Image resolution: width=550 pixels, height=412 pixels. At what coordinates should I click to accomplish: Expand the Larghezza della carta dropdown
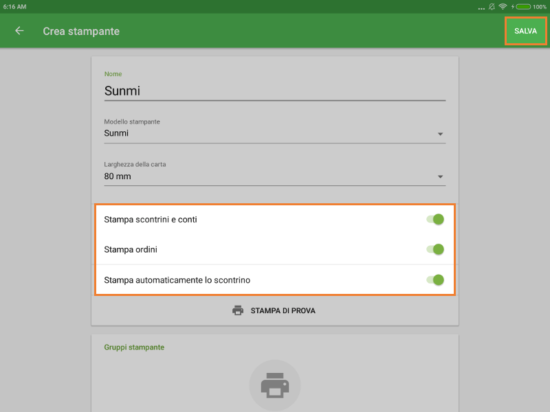tap(274, 176)
